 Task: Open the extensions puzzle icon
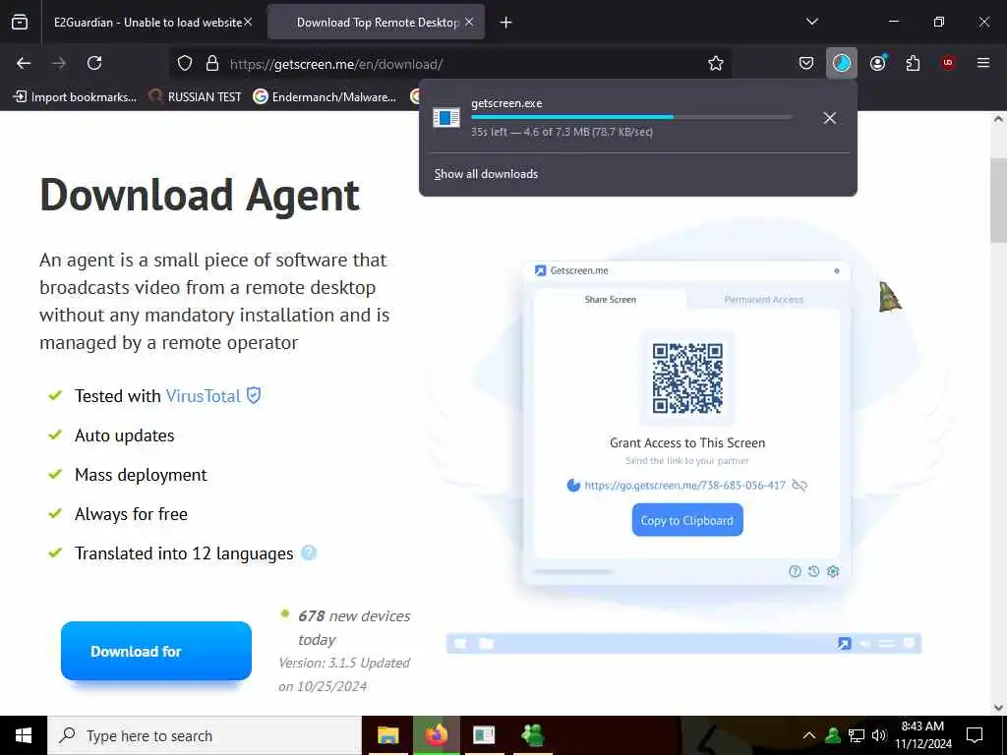coord(913,63)
